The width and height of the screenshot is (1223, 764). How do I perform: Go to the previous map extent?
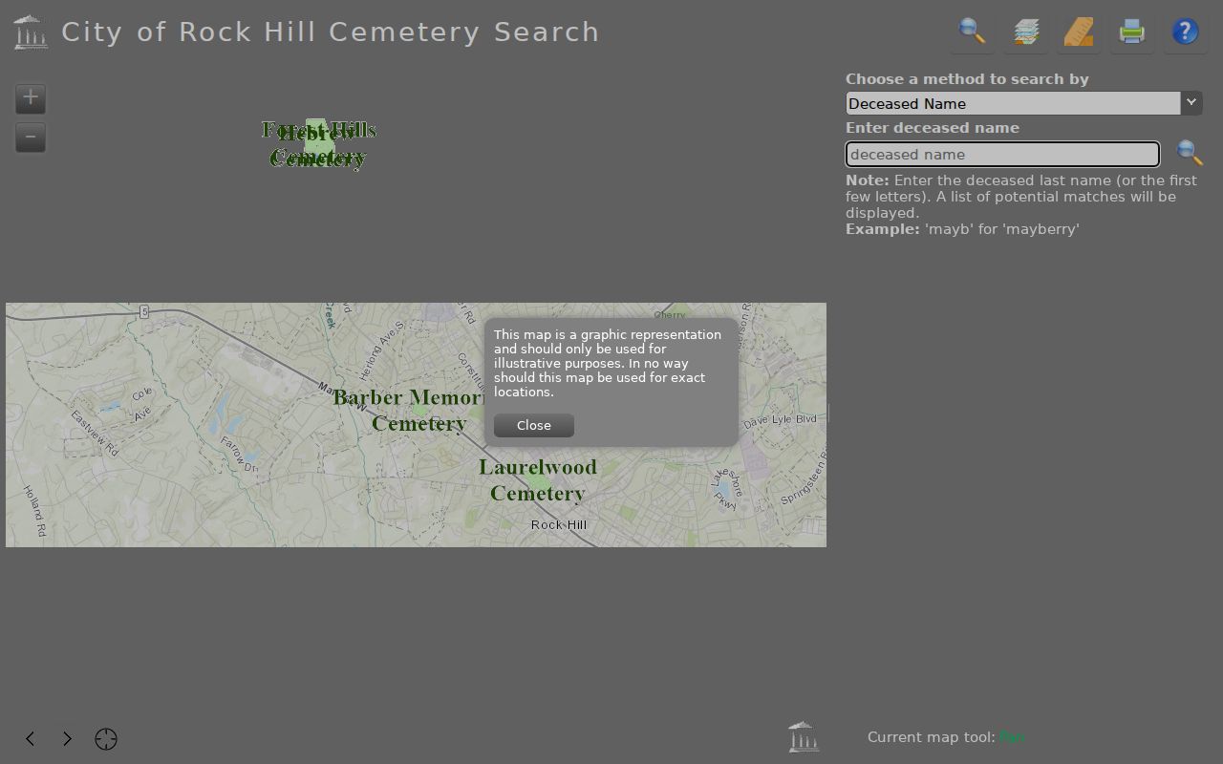coord(31,738)
